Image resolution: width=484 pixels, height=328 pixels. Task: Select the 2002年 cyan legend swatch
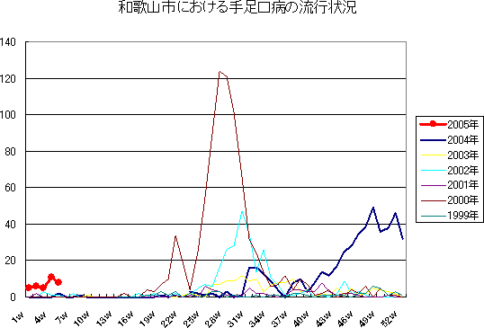(x=434, y=170)
